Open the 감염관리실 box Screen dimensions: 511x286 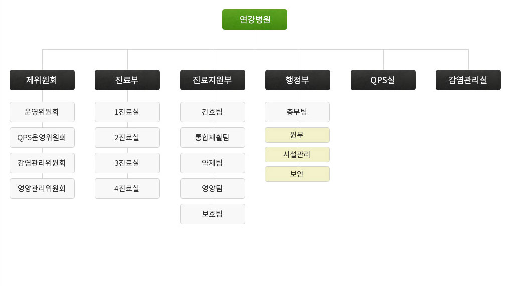[x=468, y=80]
